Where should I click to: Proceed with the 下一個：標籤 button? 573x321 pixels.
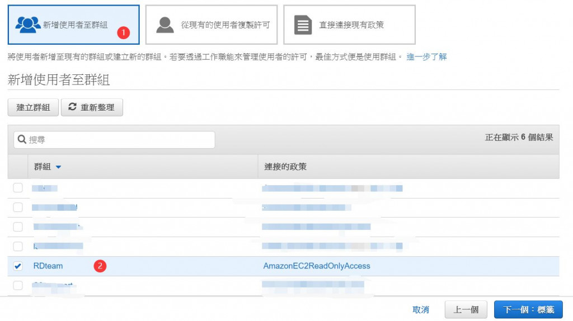click(528, 310)
